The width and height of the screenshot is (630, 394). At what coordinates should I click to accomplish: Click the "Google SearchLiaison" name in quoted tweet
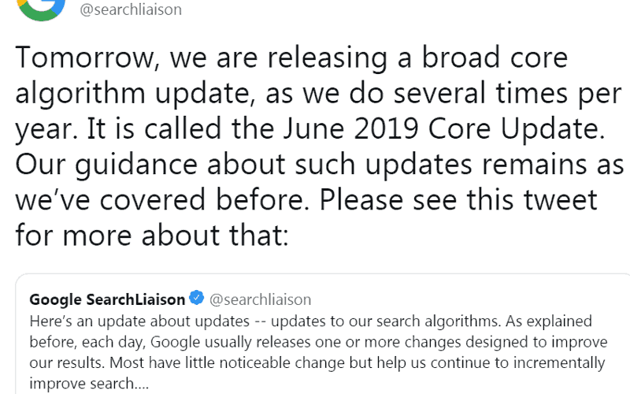pos(107,299)
